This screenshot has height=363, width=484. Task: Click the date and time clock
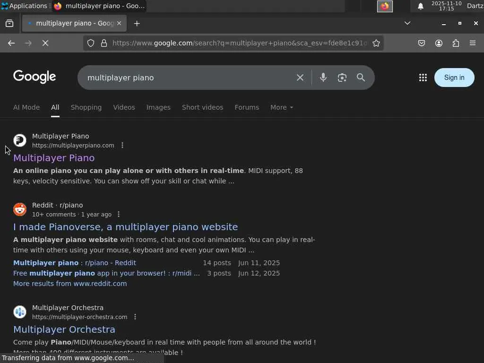(x=446, y=6)
